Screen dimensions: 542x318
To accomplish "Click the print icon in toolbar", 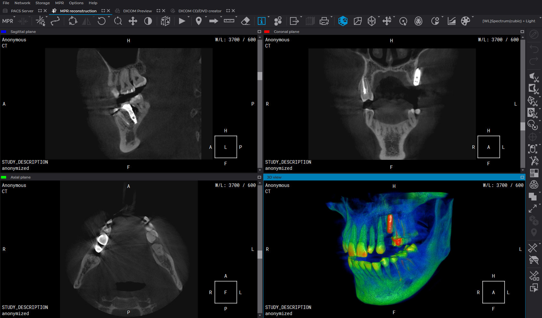I will pos(324,21).
